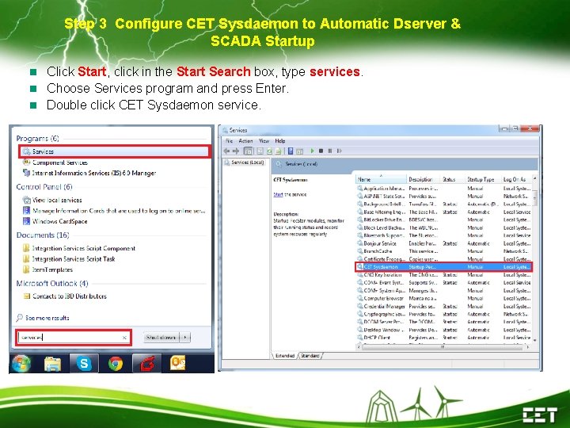Screen dimensions: 570x428
Task: Switch to the Extended tab
Action: click(x=285, y=356)
